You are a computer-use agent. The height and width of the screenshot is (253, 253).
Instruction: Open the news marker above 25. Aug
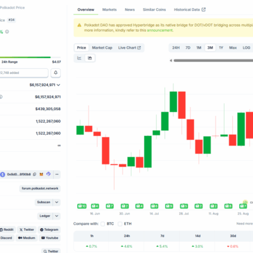pos(243,206)
